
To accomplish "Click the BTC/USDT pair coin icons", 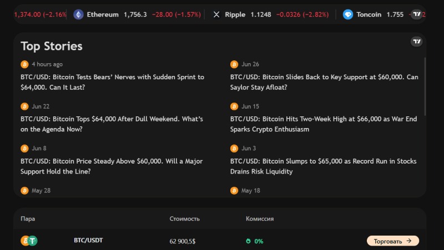I will [29, 241].
